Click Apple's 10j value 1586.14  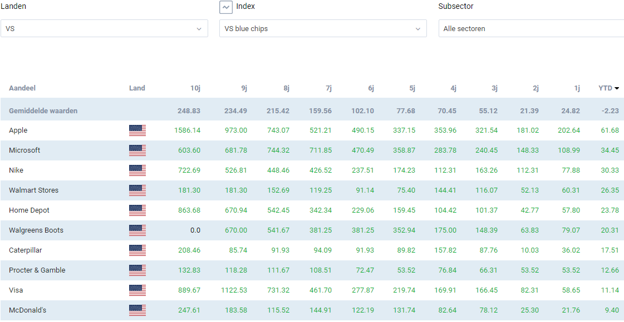point(188,130)
